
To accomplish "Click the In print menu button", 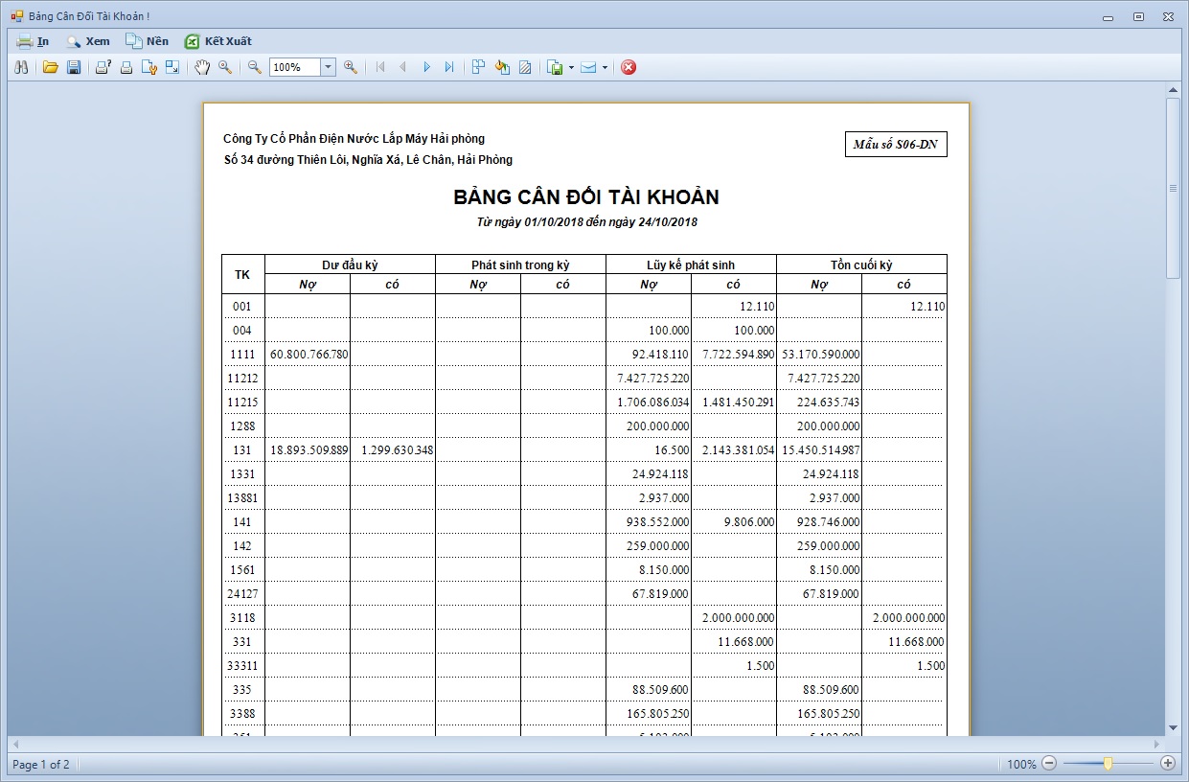I will click(34, 41).
